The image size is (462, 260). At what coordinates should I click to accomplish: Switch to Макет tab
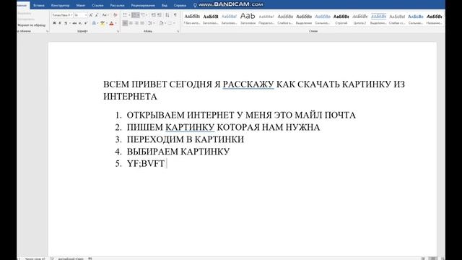coord(81,5)
